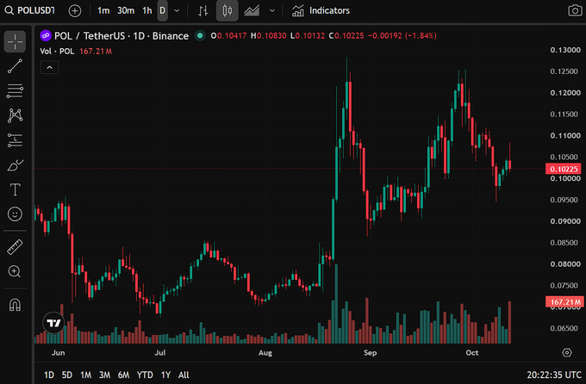Image resolution: width=586 pixels, height=384 pixels.
Task: Select the text annotation tool
Action: pos(15,189)
